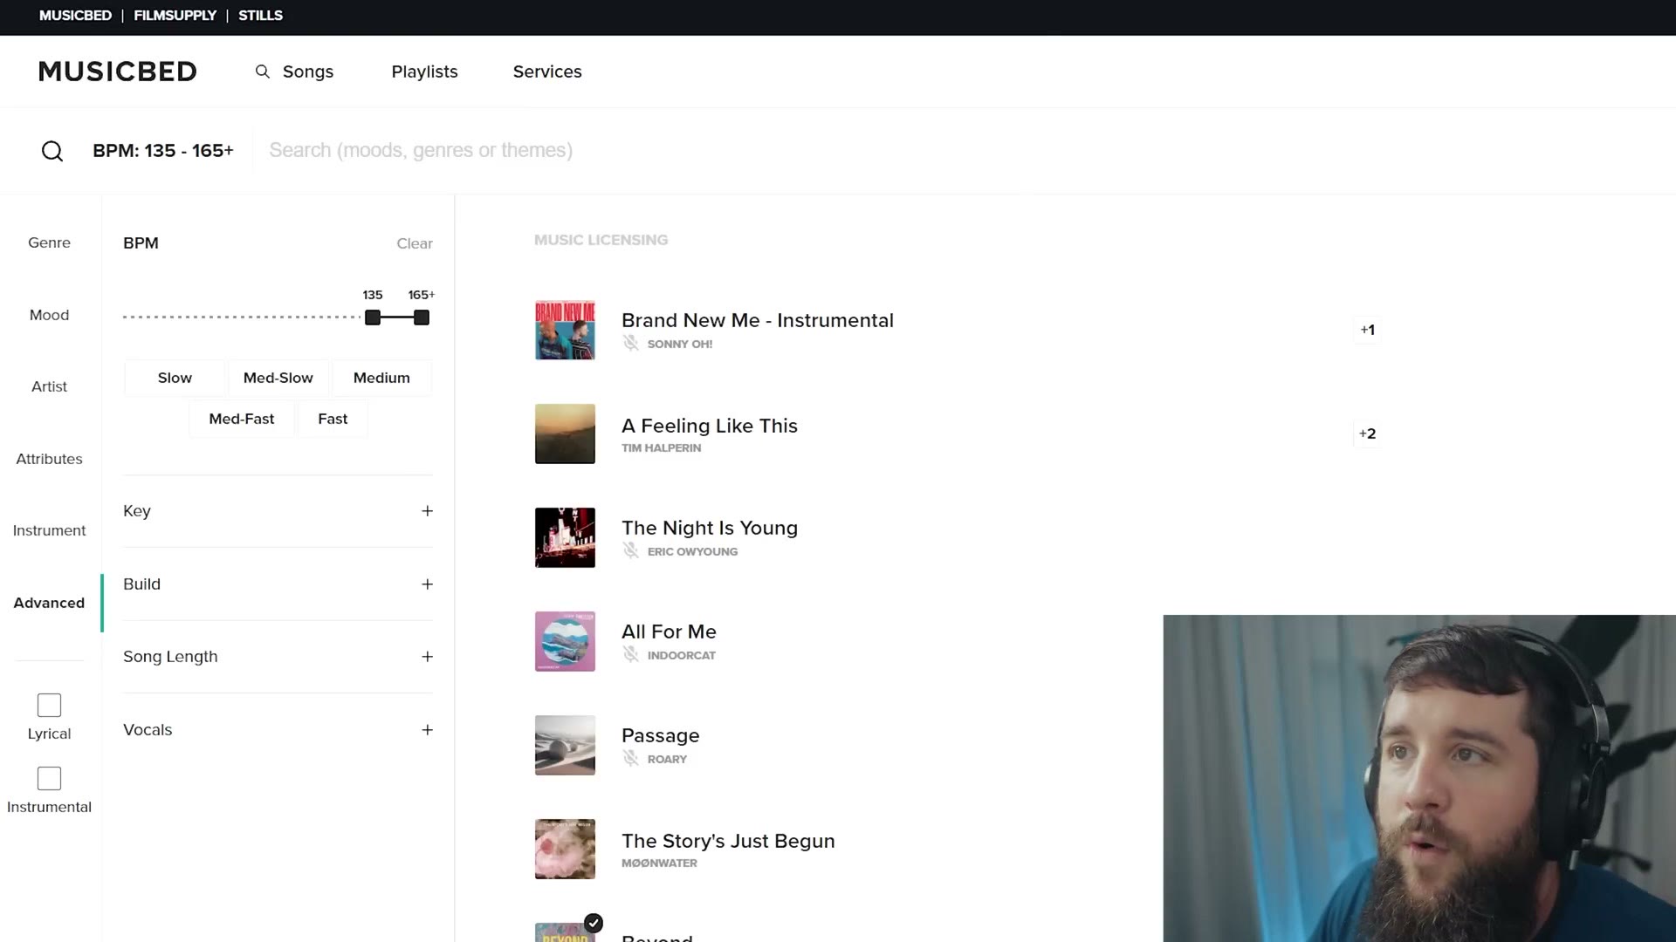Open the Instrument filter tab
The height and width of the screenshot is (942, 1676).
pos(49,530)
